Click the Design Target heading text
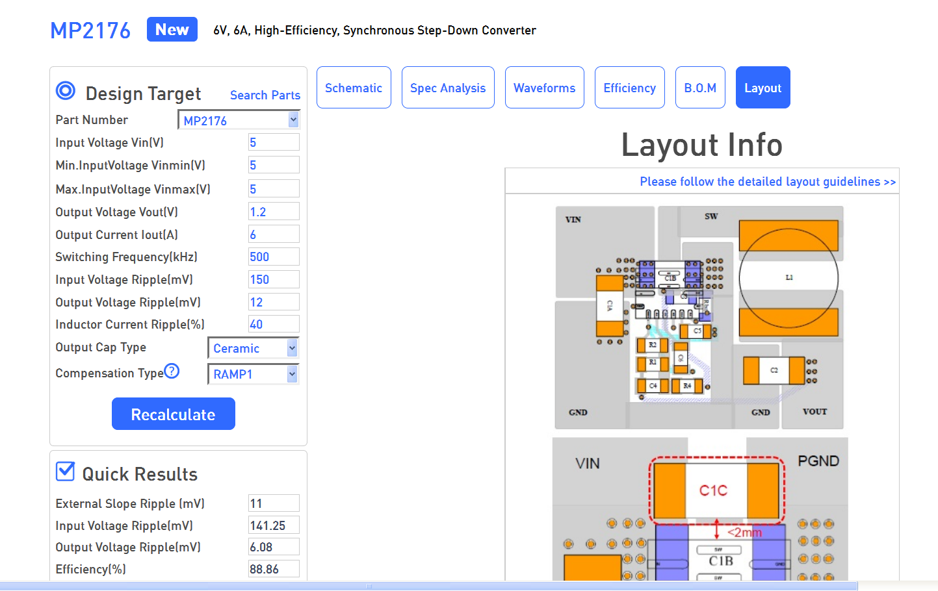 pyautogui.click(x=143, y=94)
